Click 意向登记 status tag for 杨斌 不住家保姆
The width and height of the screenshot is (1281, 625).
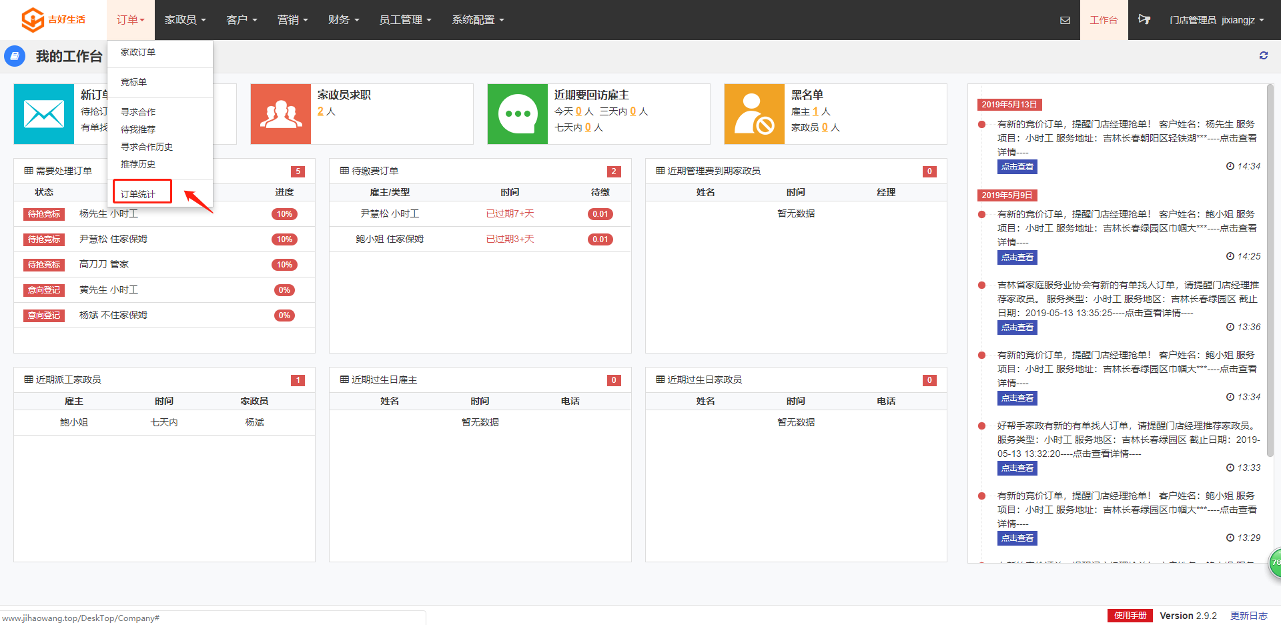pos(44,316)
